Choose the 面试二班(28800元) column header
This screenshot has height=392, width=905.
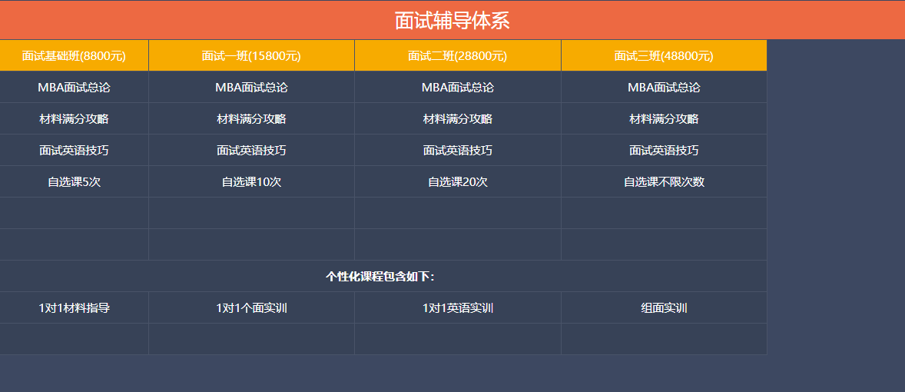pyautogui.click(x=457, y=55)
